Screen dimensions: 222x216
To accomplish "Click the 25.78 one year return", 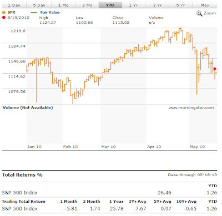I will (117, 209).
